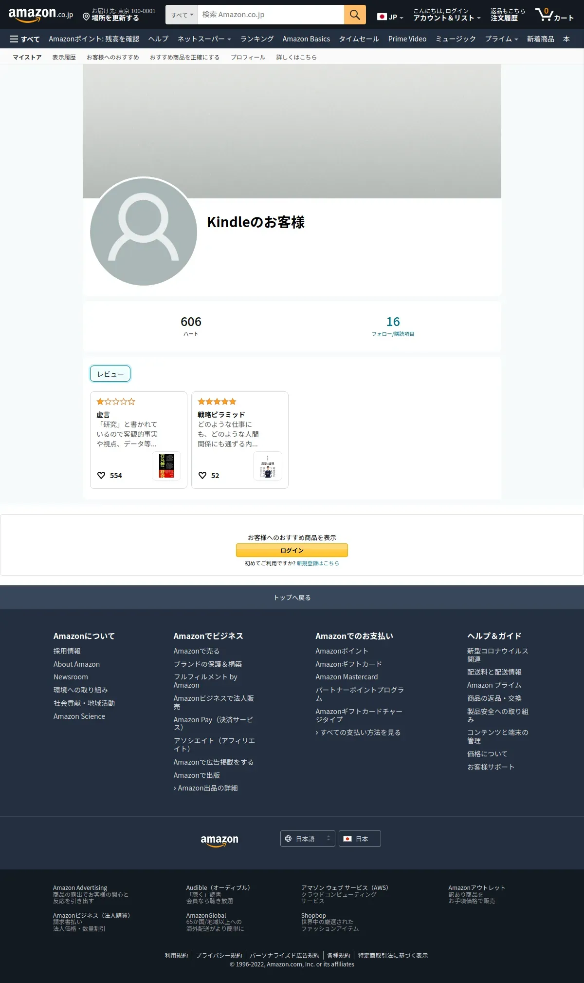Open Amazonで出版 footer link
The height and width of the screenshot is (983, 584).
[x=197, y=775]
